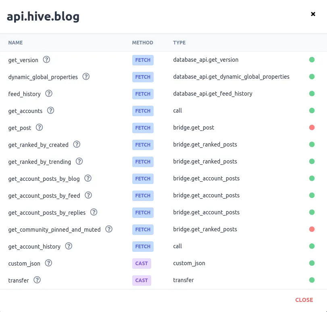The height and width of the screenshot is (312, 327).
Task: Click the METHOD column header
Action: (x=142, y=42)
